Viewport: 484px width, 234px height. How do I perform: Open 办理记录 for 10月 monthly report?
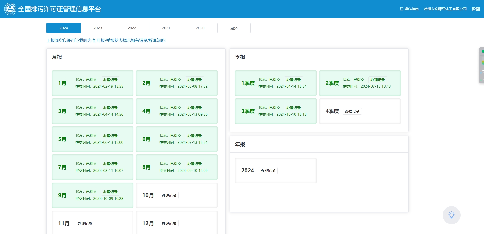pos(169,195)
